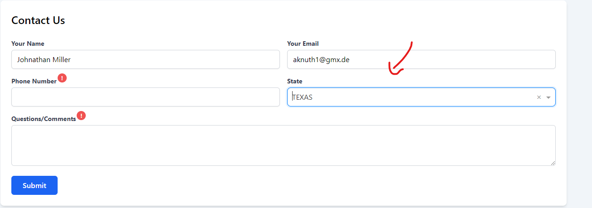The image size is (592, 208).
Task: Click the Contact Us heading
Action: [x=38, y=20]
